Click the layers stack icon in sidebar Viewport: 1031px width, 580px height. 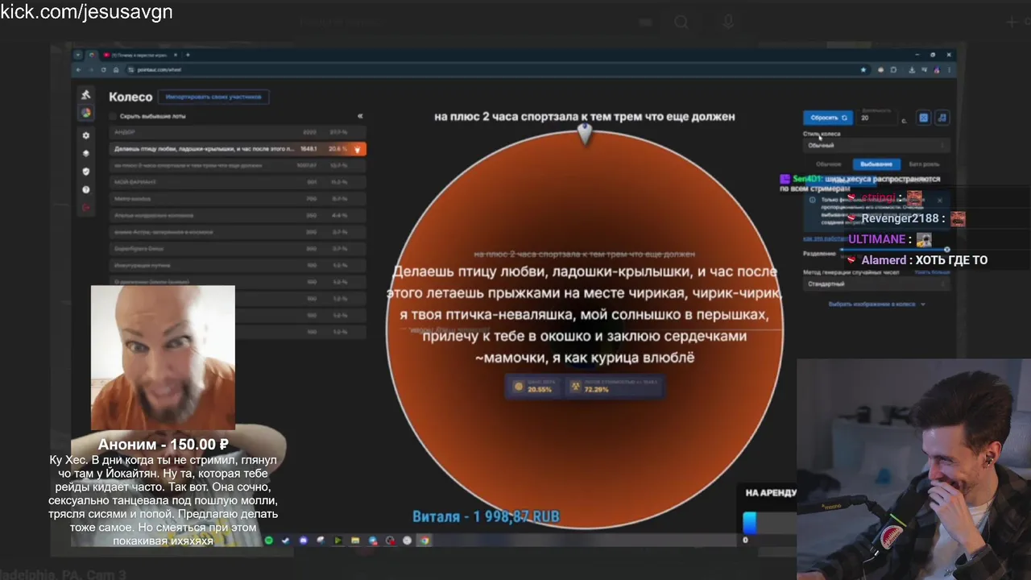pyautogui.click(x=86, y=153)
